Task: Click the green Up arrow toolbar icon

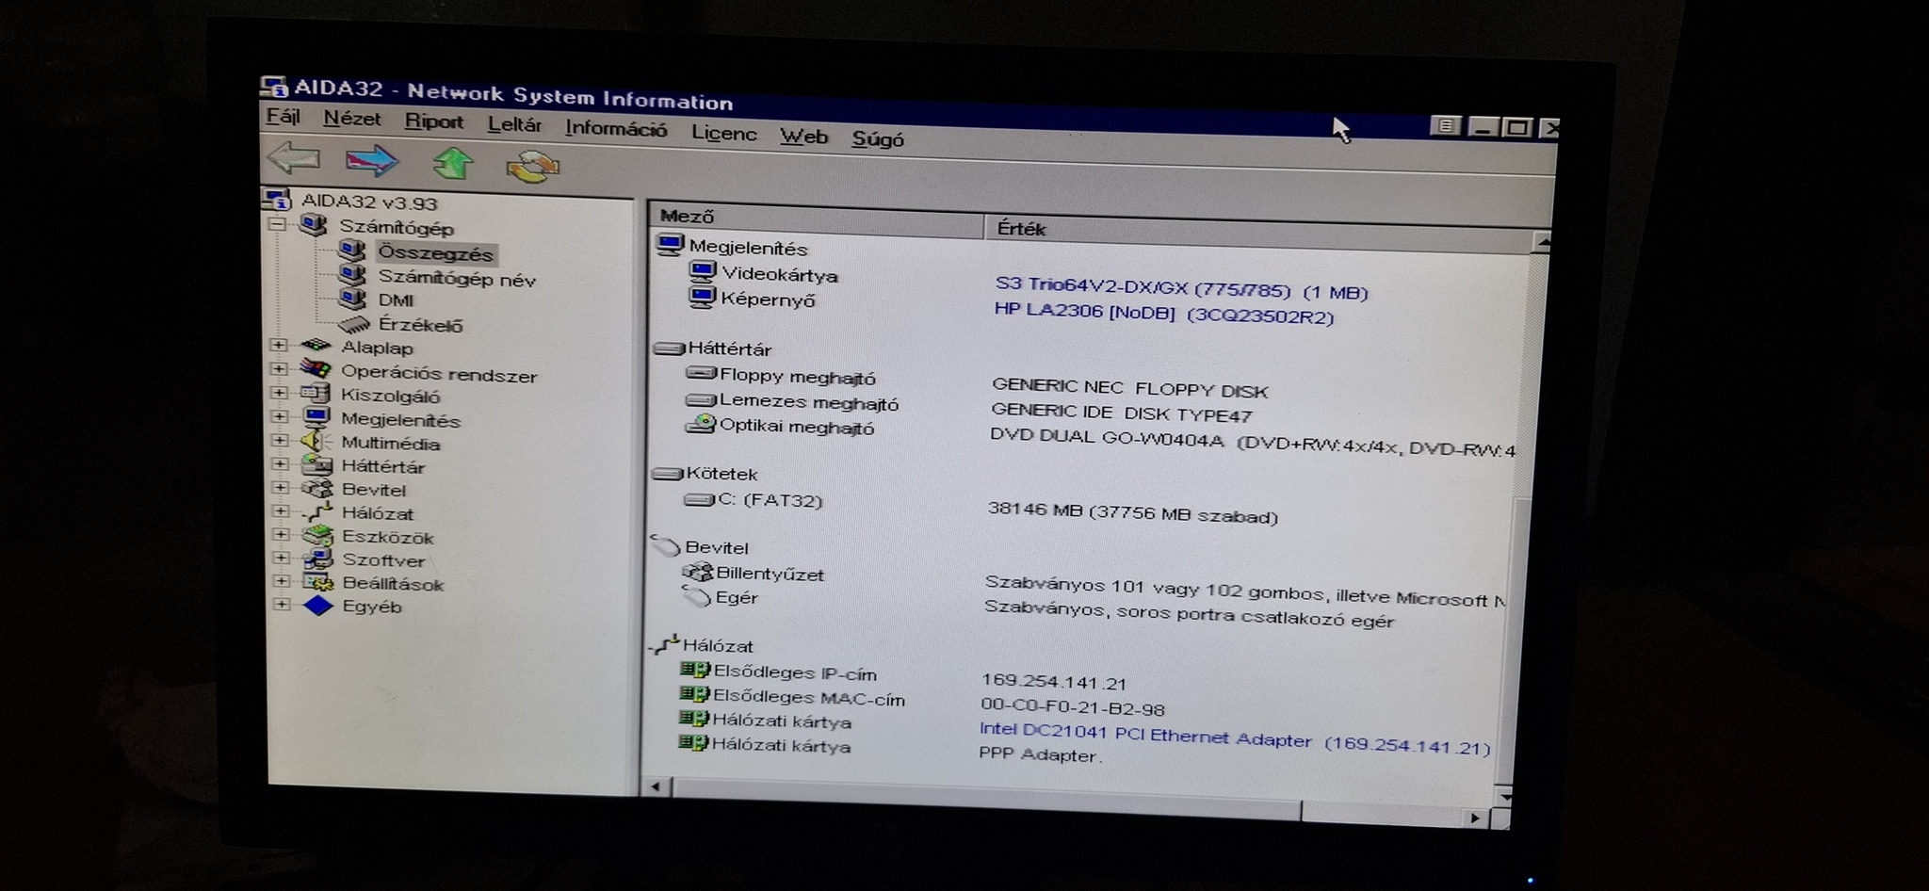Action: [x=453, y=164]
